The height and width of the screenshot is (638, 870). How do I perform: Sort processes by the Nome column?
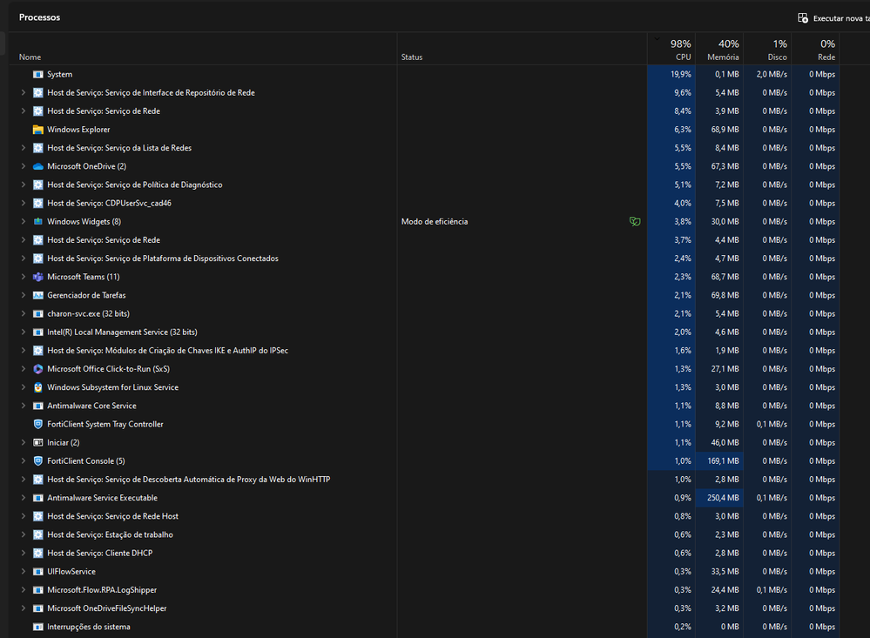pyautogui.click(x=30, y=57)
